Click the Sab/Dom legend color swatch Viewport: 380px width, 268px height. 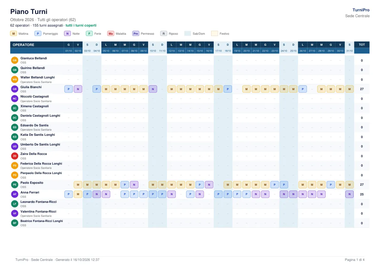click(x=188, y=34)
